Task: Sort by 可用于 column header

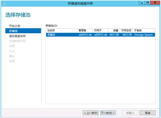Action: (100, 30)
